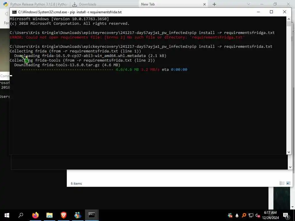The image size is (295, 221).
Task: Click the cmd scrollbar up arrow
Action: [289, 19]
